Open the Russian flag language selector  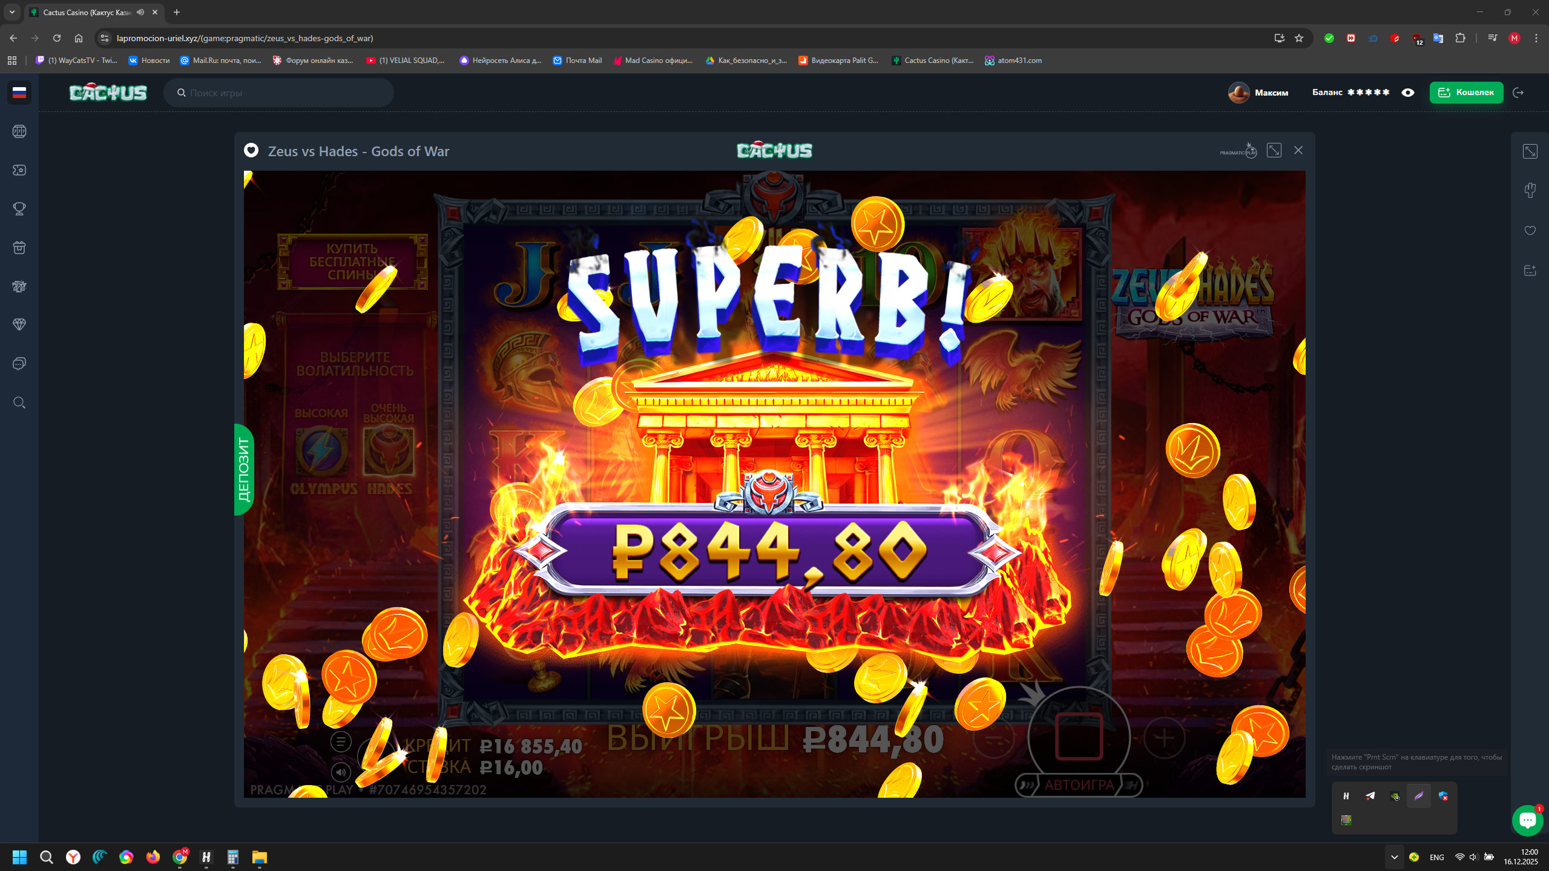[x=19, y=93]
